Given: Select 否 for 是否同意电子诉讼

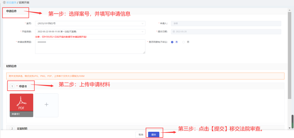Looking at the screenshot, I should (183, 42).
